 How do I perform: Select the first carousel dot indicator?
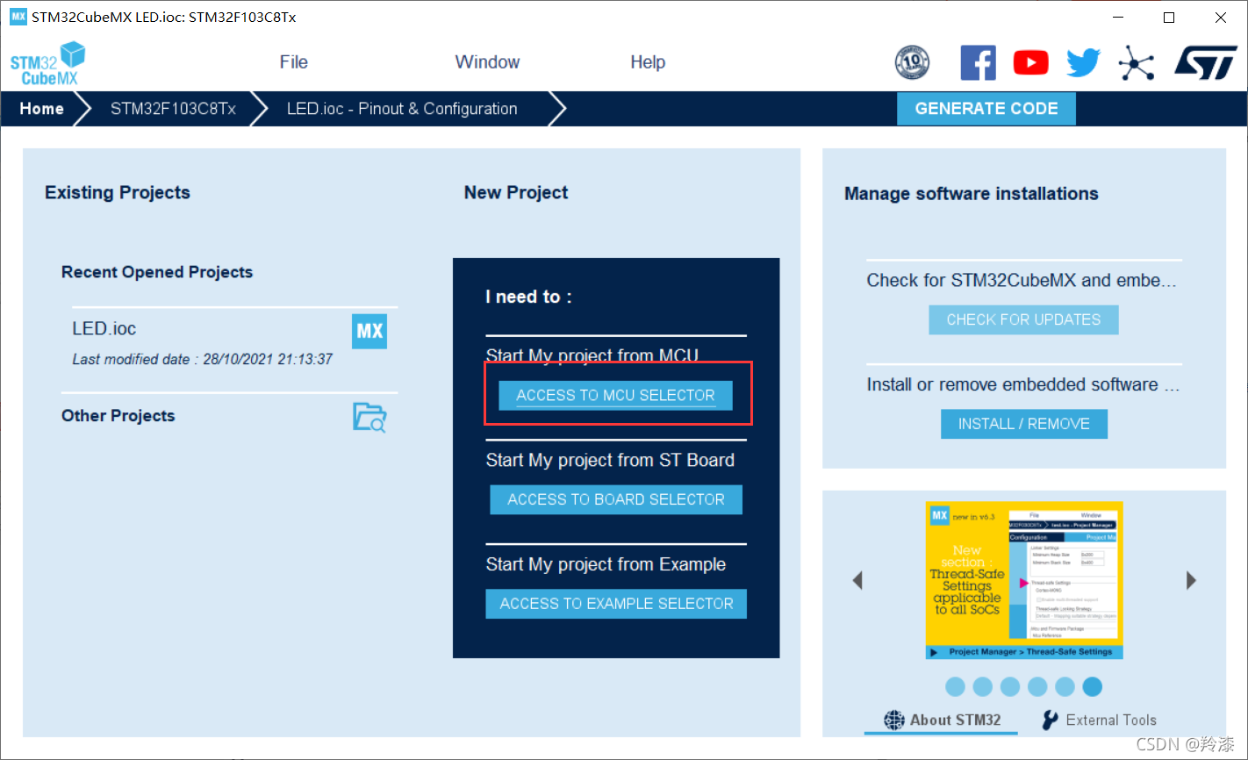pos(956,687)
